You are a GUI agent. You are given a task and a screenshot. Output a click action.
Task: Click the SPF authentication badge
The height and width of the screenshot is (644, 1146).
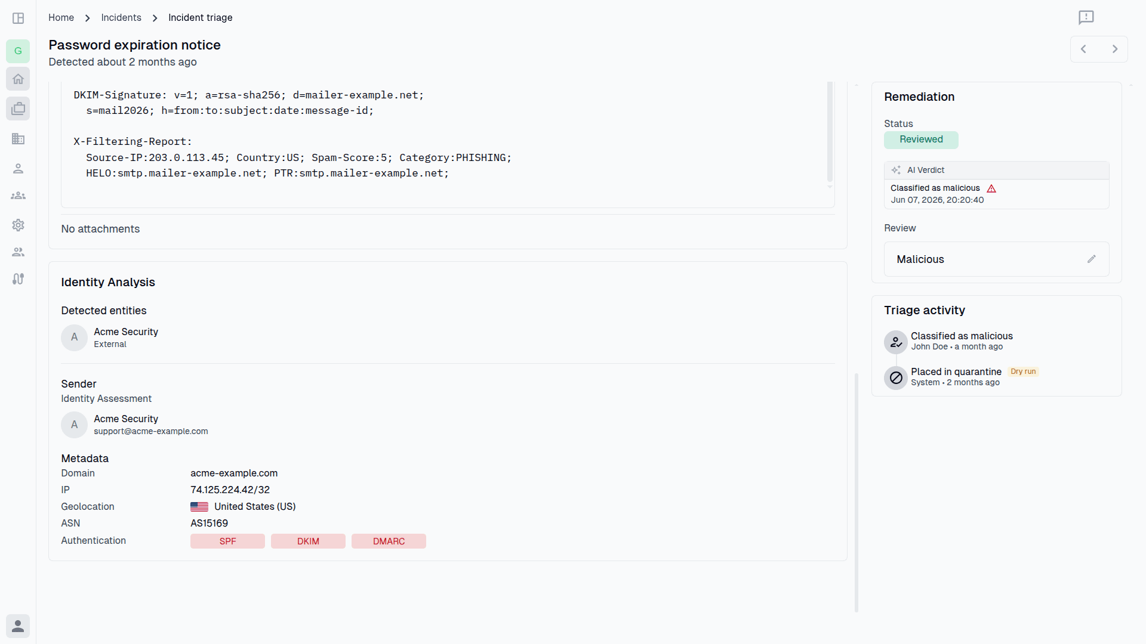227,541
